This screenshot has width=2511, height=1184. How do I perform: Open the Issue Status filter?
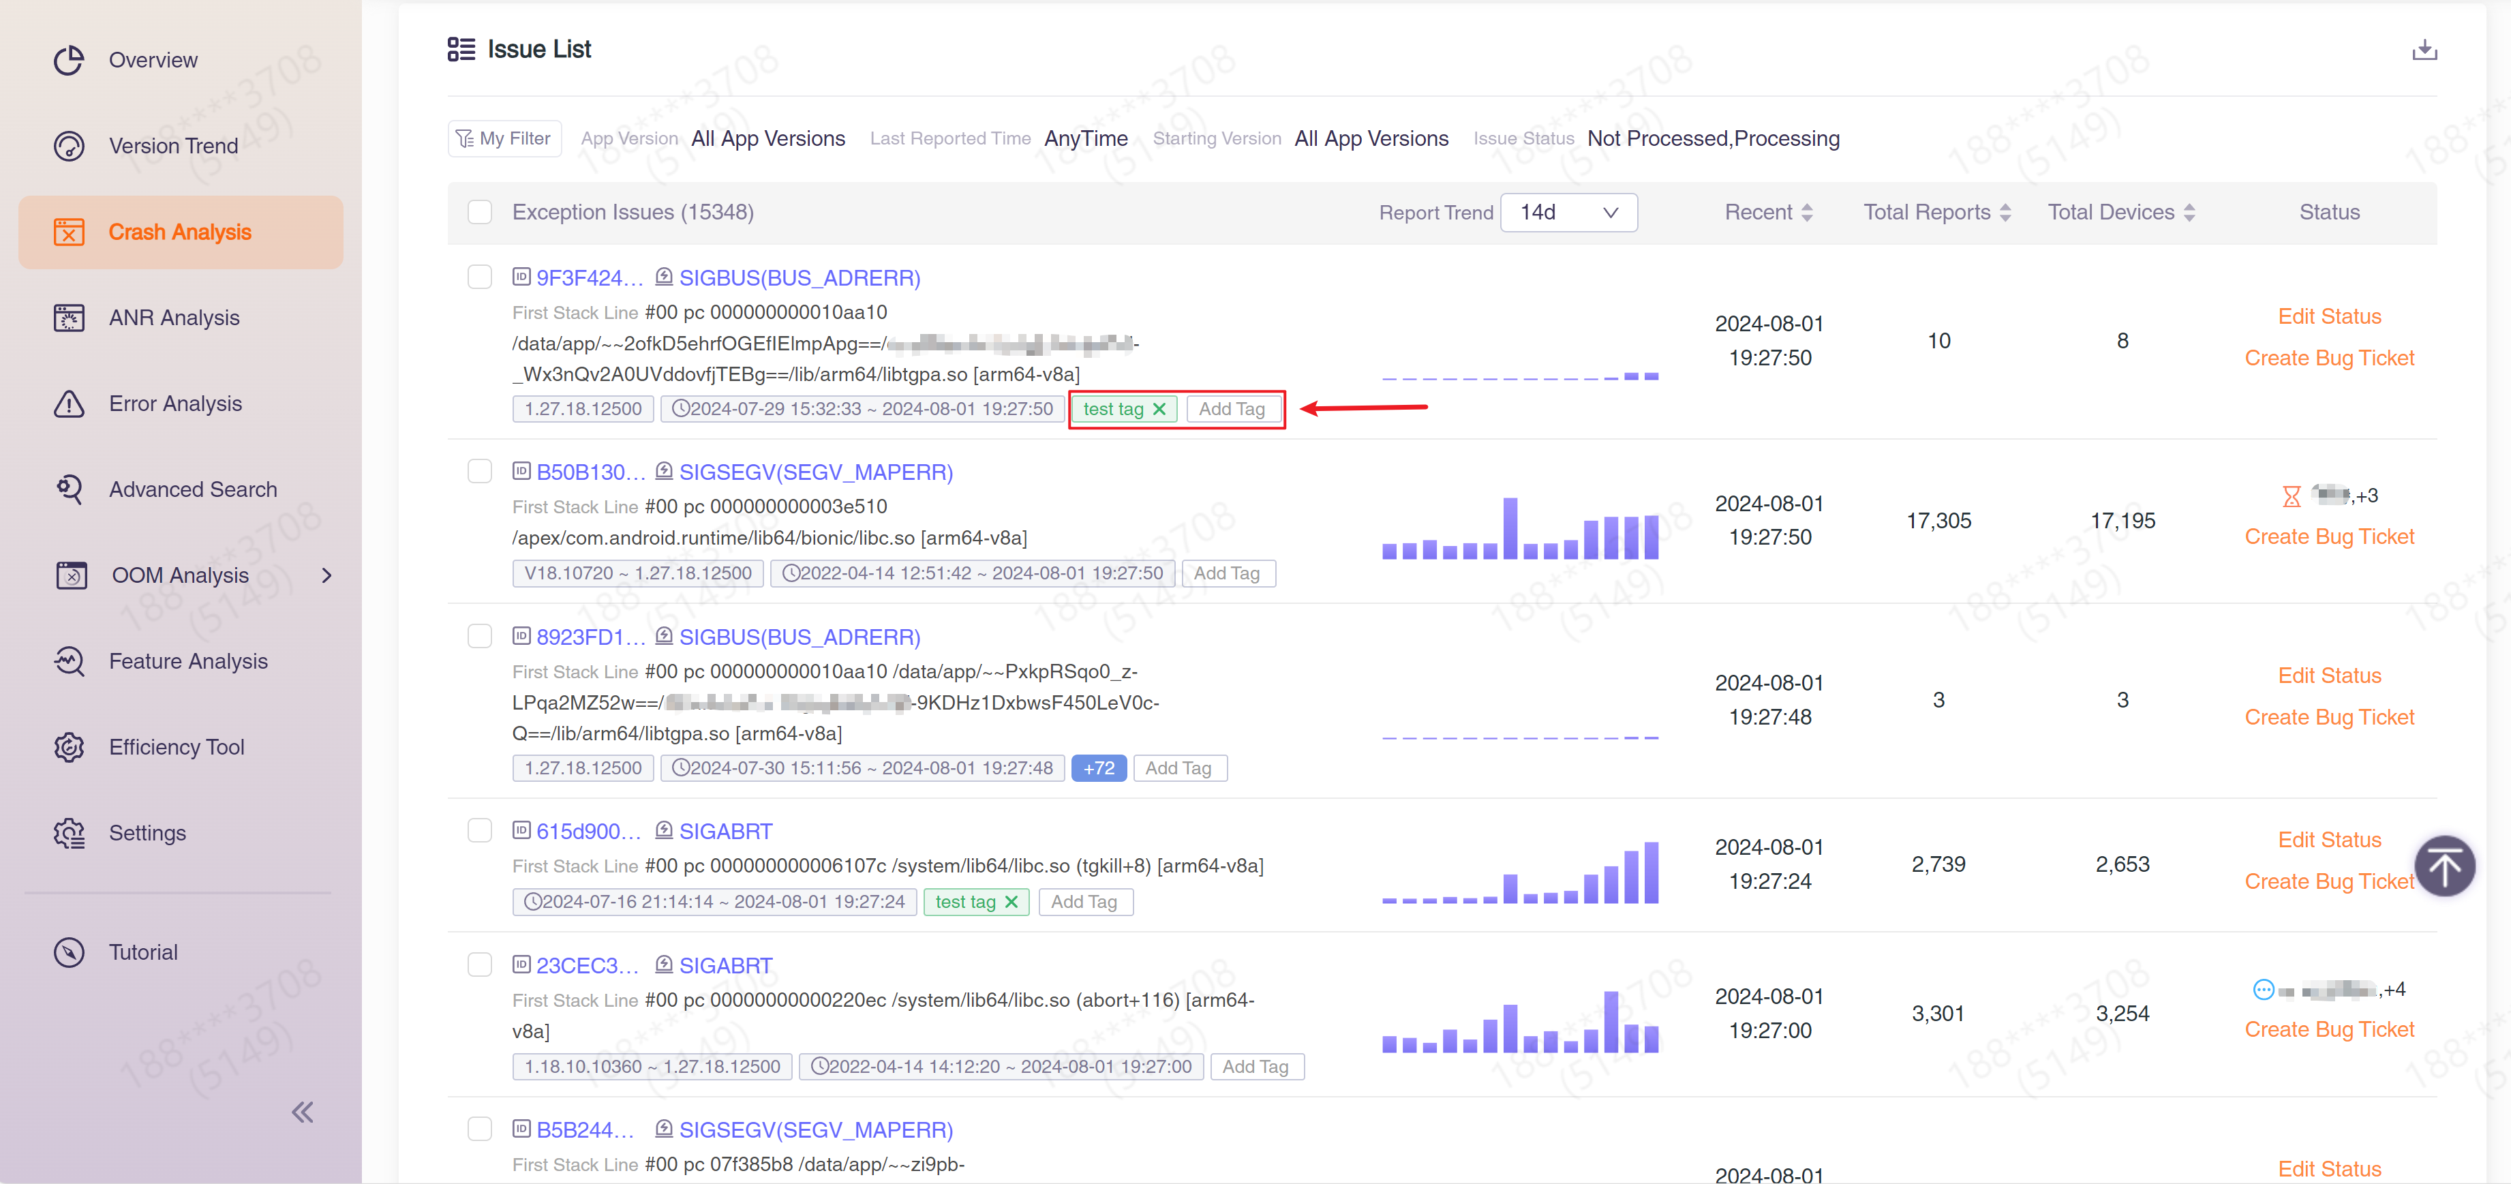point(1713,138)
